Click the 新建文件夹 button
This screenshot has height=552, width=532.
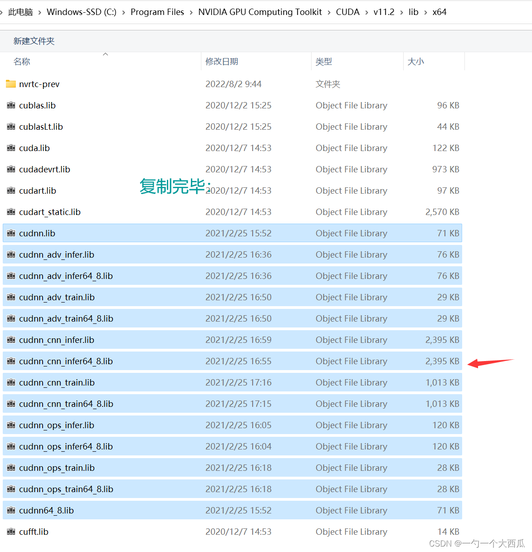34,41
